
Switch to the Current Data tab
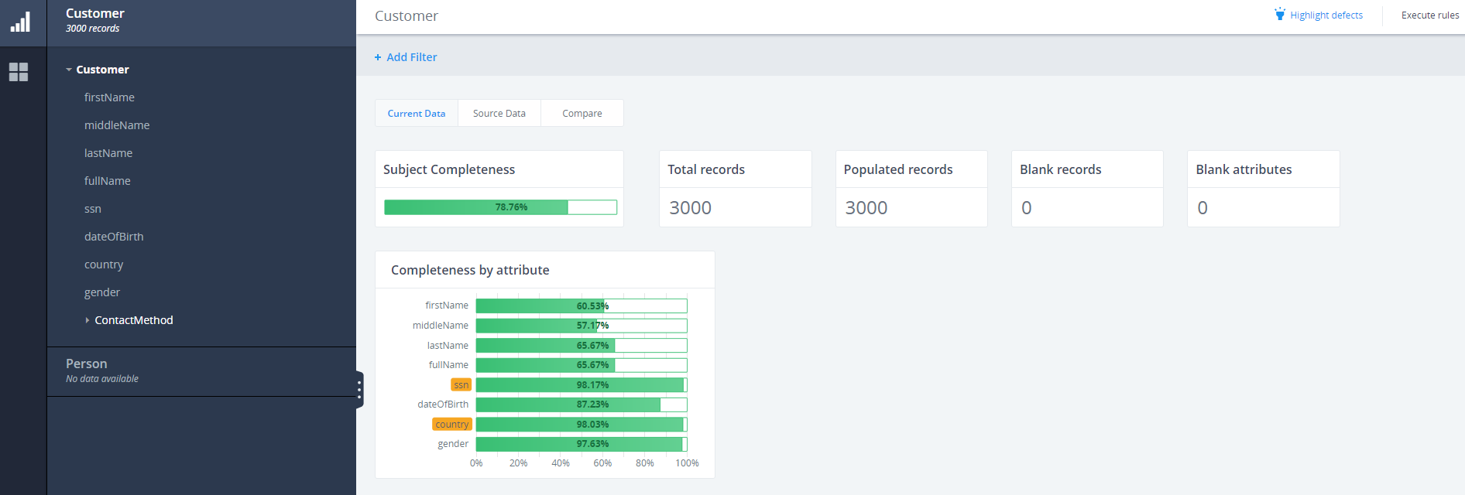417,113
